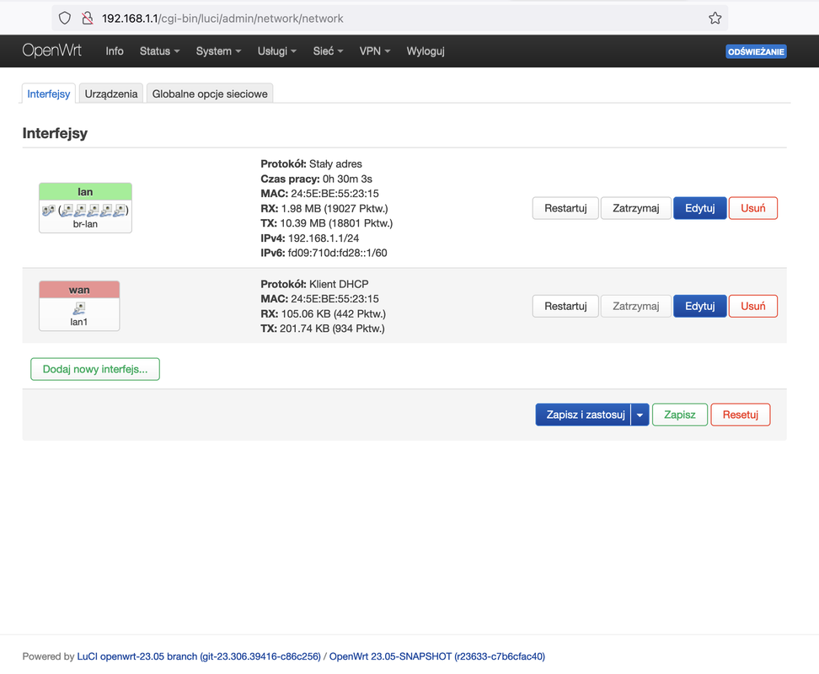The width and height of the screenshot is (819, 674).
Task: Expand the Usługi menu
Action: pos(277,51)
